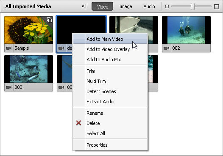Switch to the Image filter tab

[x=125, y=6]
